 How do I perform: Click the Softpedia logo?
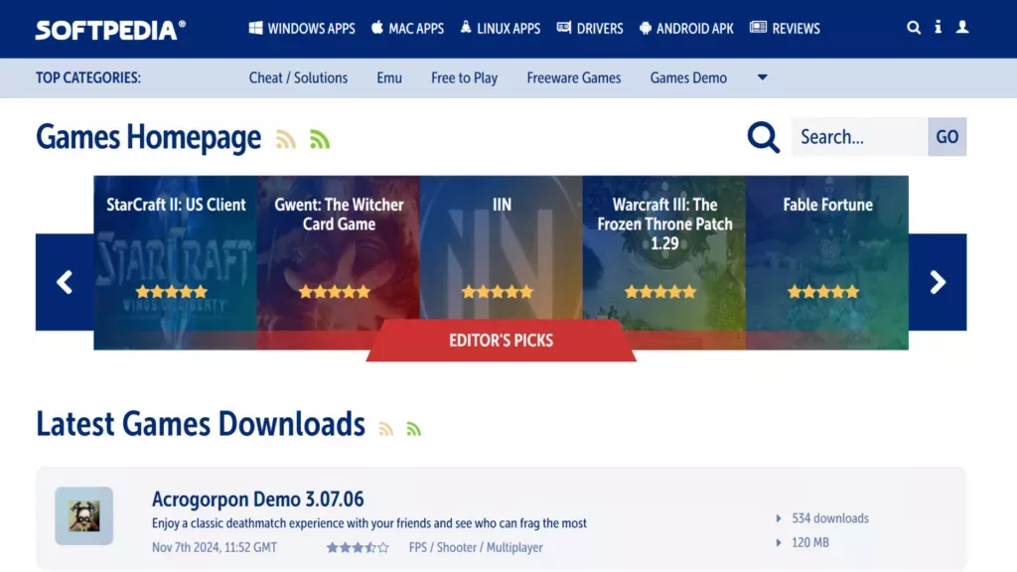110,29
